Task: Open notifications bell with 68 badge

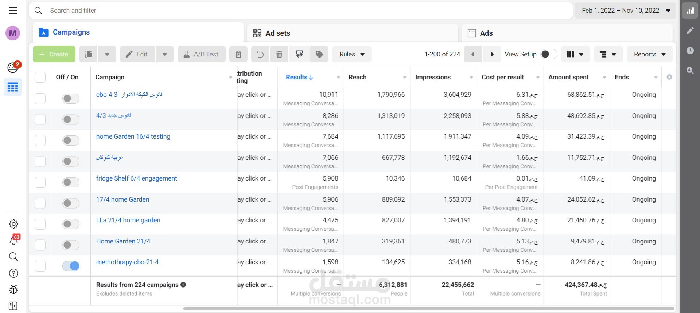Action: (14, 240)
